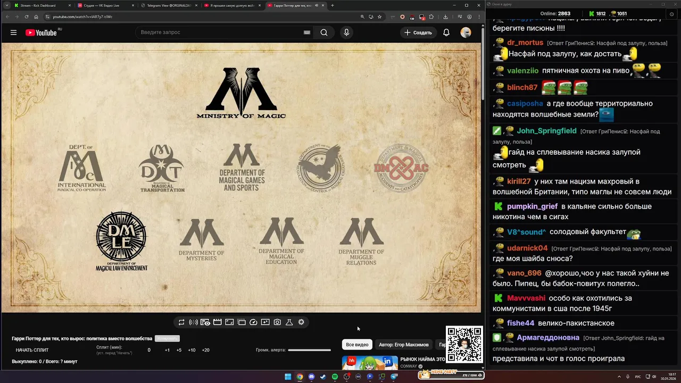This screenshot has width=681, height=383.
Task: Click the +5 split minutes button
Action: click(179, 350)
